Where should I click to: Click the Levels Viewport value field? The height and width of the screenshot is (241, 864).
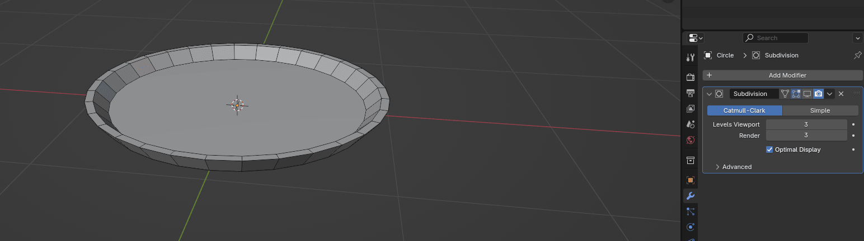tap(806, 124)
